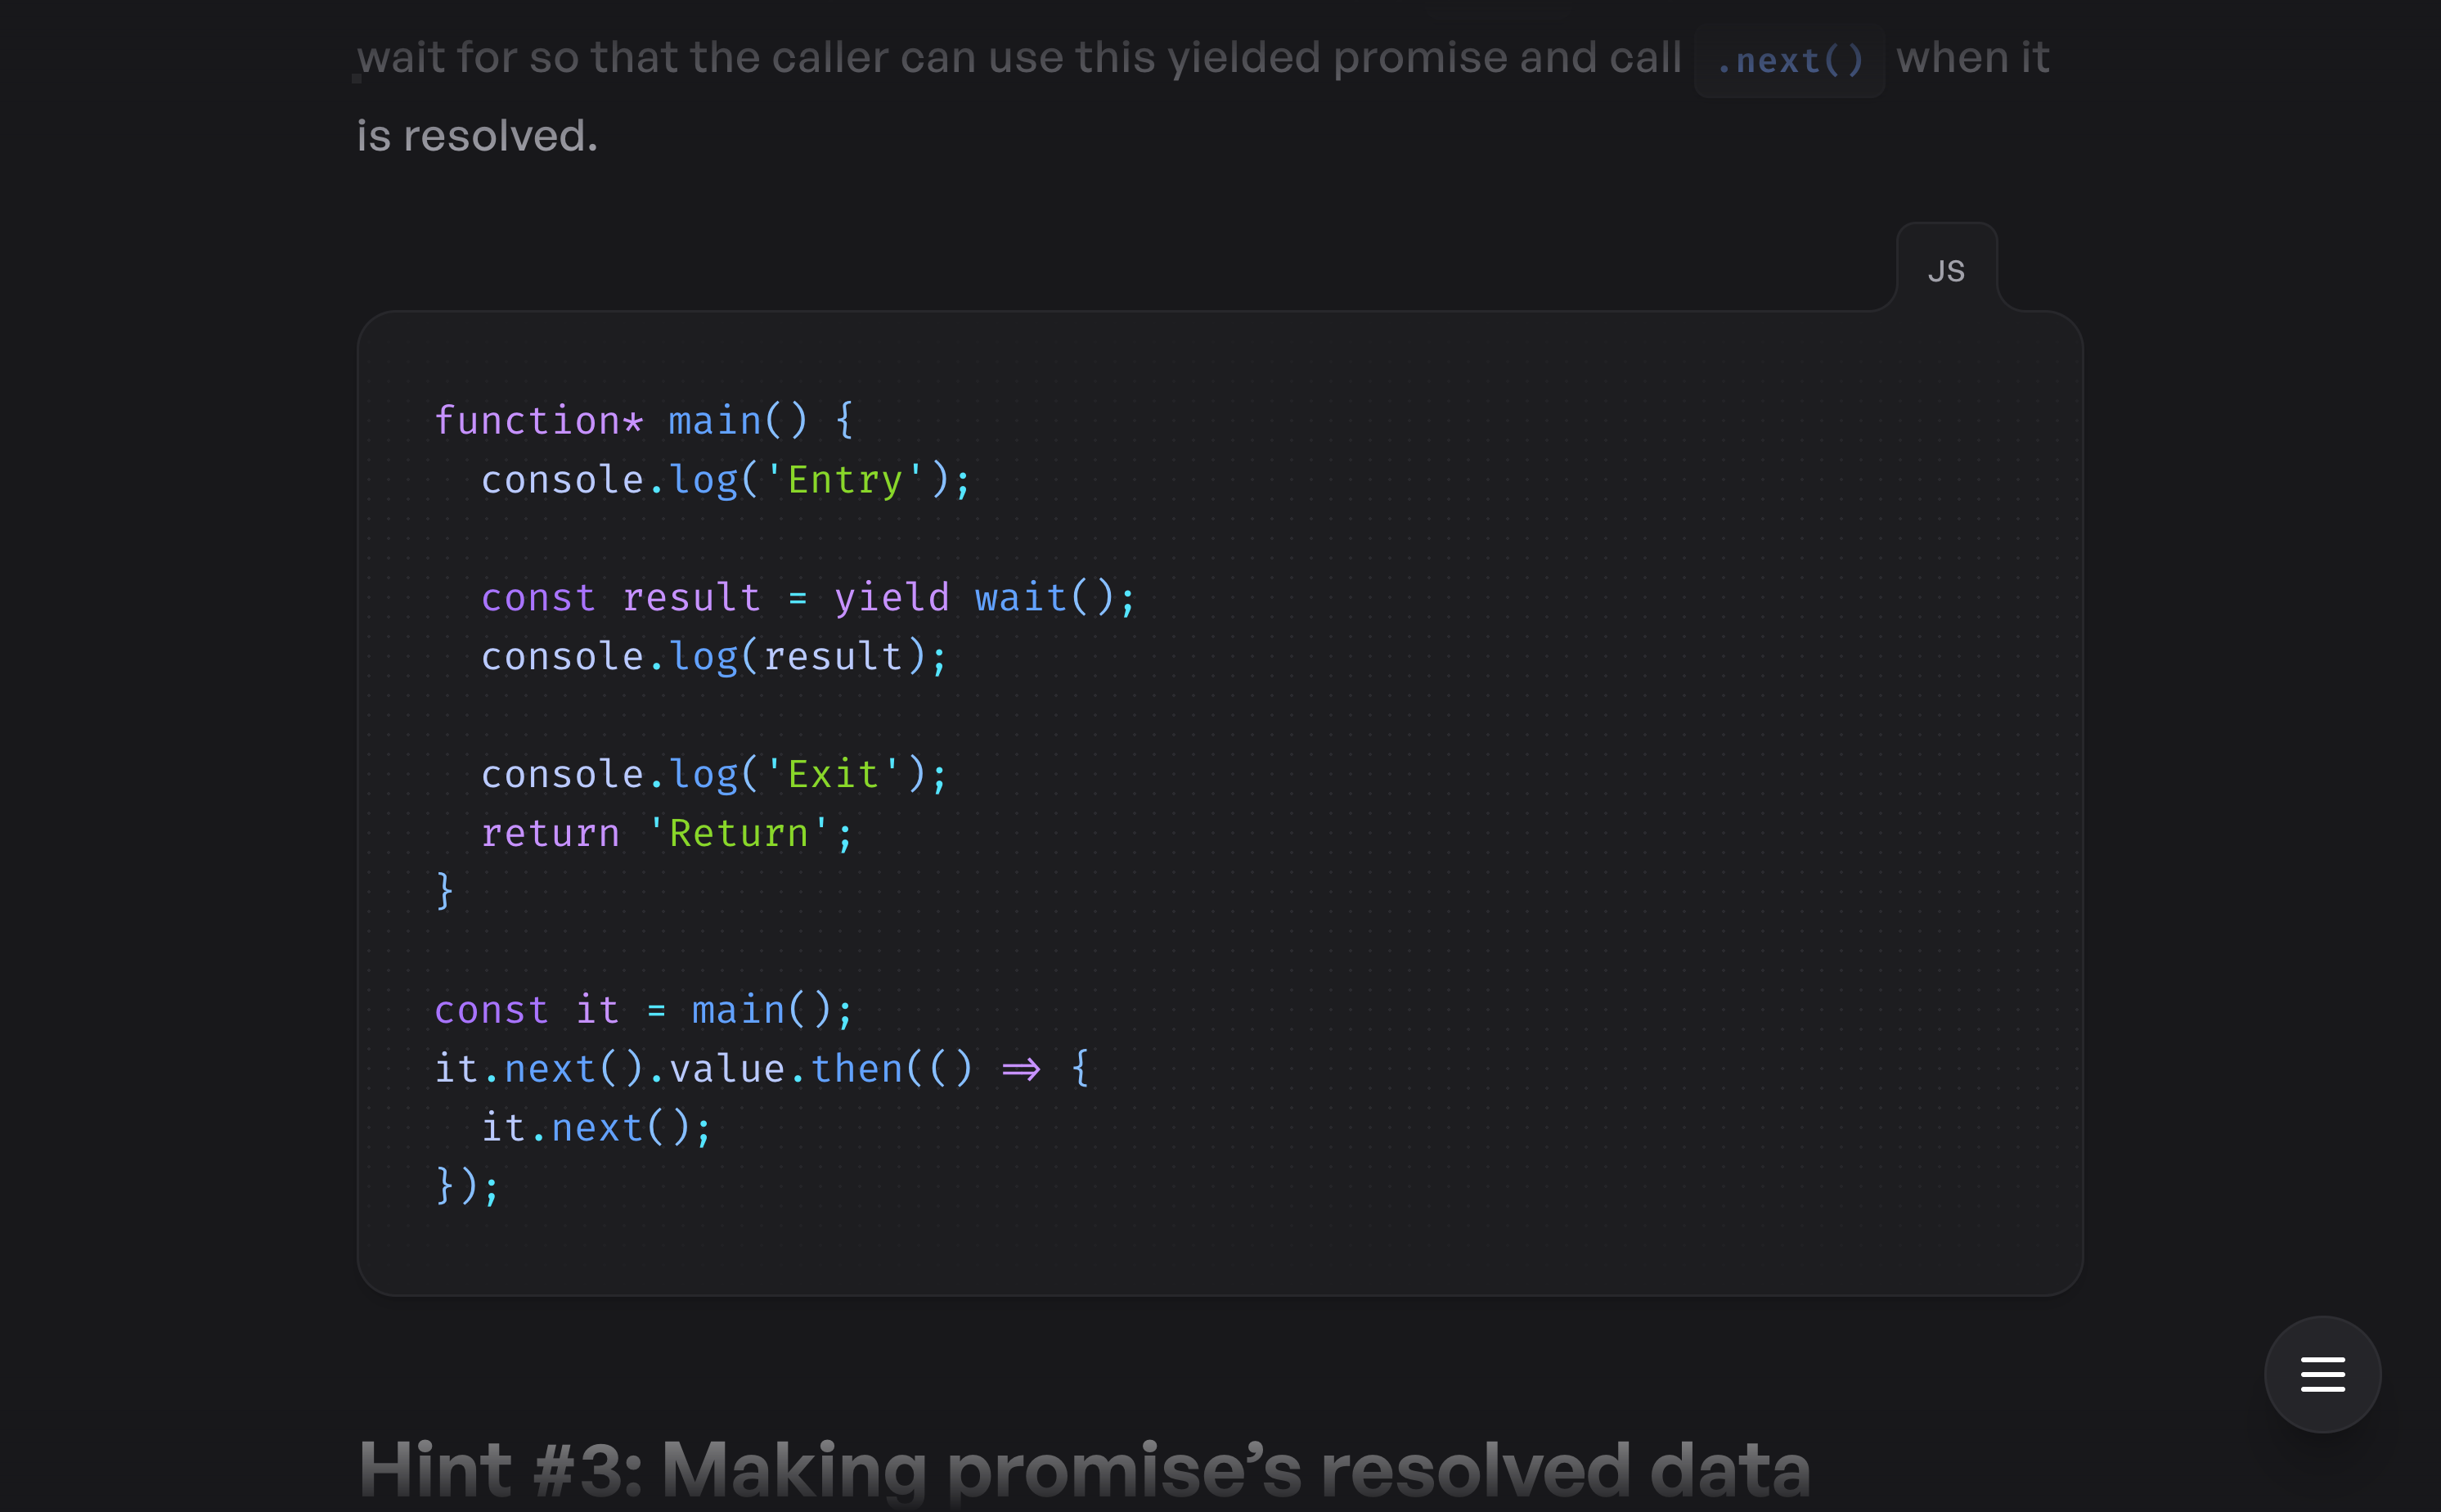Viewport: 2441px width, 1512px height.
Task: Click the closing '});' line
Action: [468, 1186]
